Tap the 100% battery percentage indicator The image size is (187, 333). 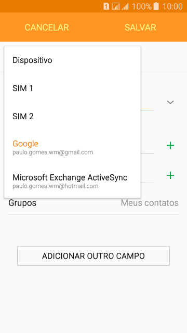pyautogui.click(x=142, y=7)
